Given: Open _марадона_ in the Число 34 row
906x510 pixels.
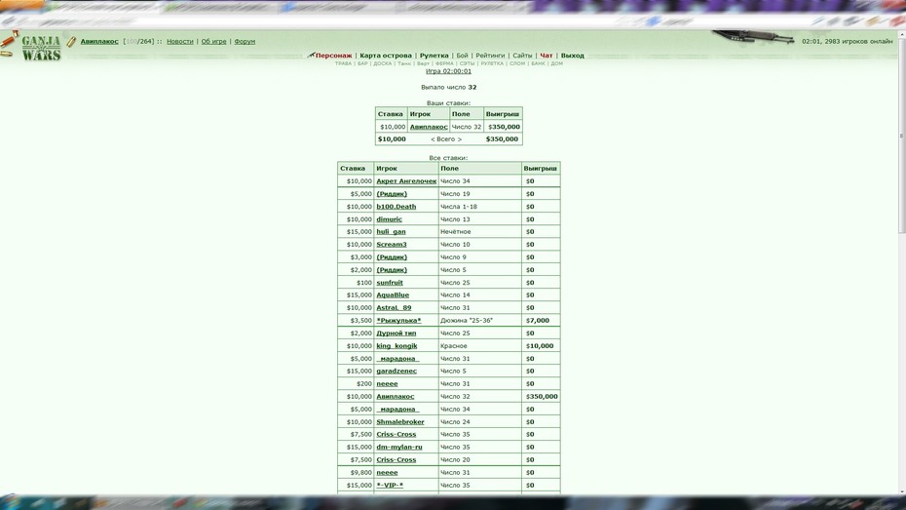Looking at the screenshot, I should 397,410.
